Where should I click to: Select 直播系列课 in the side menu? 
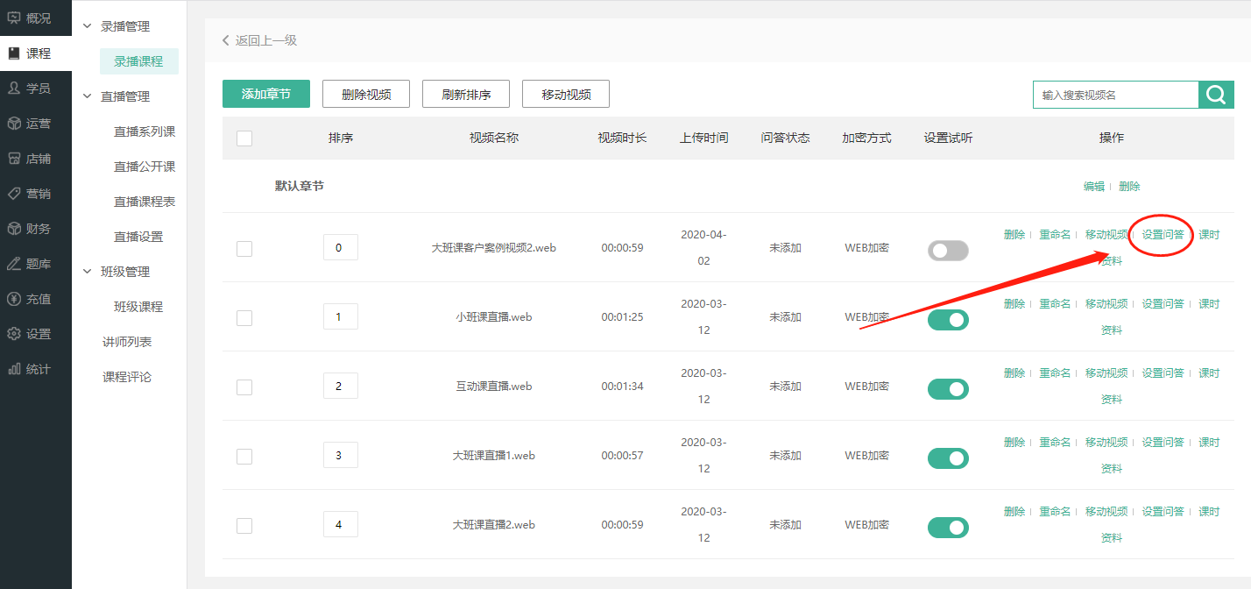[x=145, y=131]
